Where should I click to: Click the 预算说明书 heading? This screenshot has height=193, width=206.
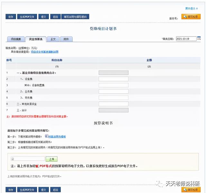(103, 123)
